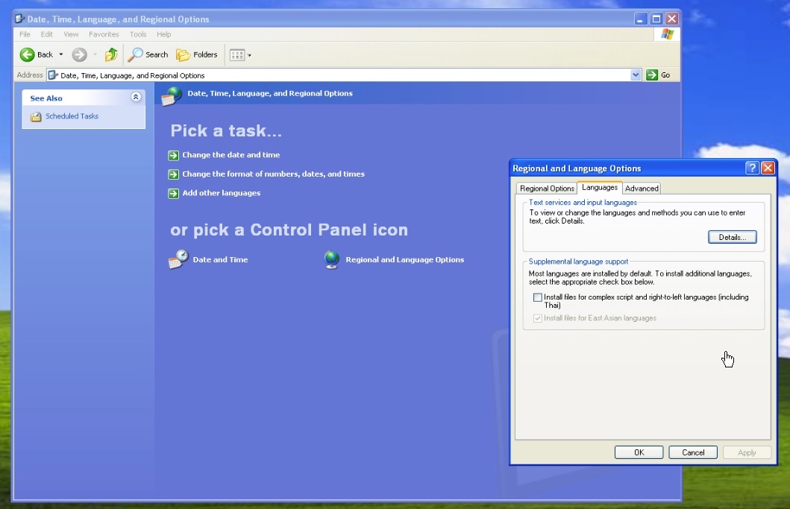
Task: Click the Apply button
Action: [x=747, y=452]
